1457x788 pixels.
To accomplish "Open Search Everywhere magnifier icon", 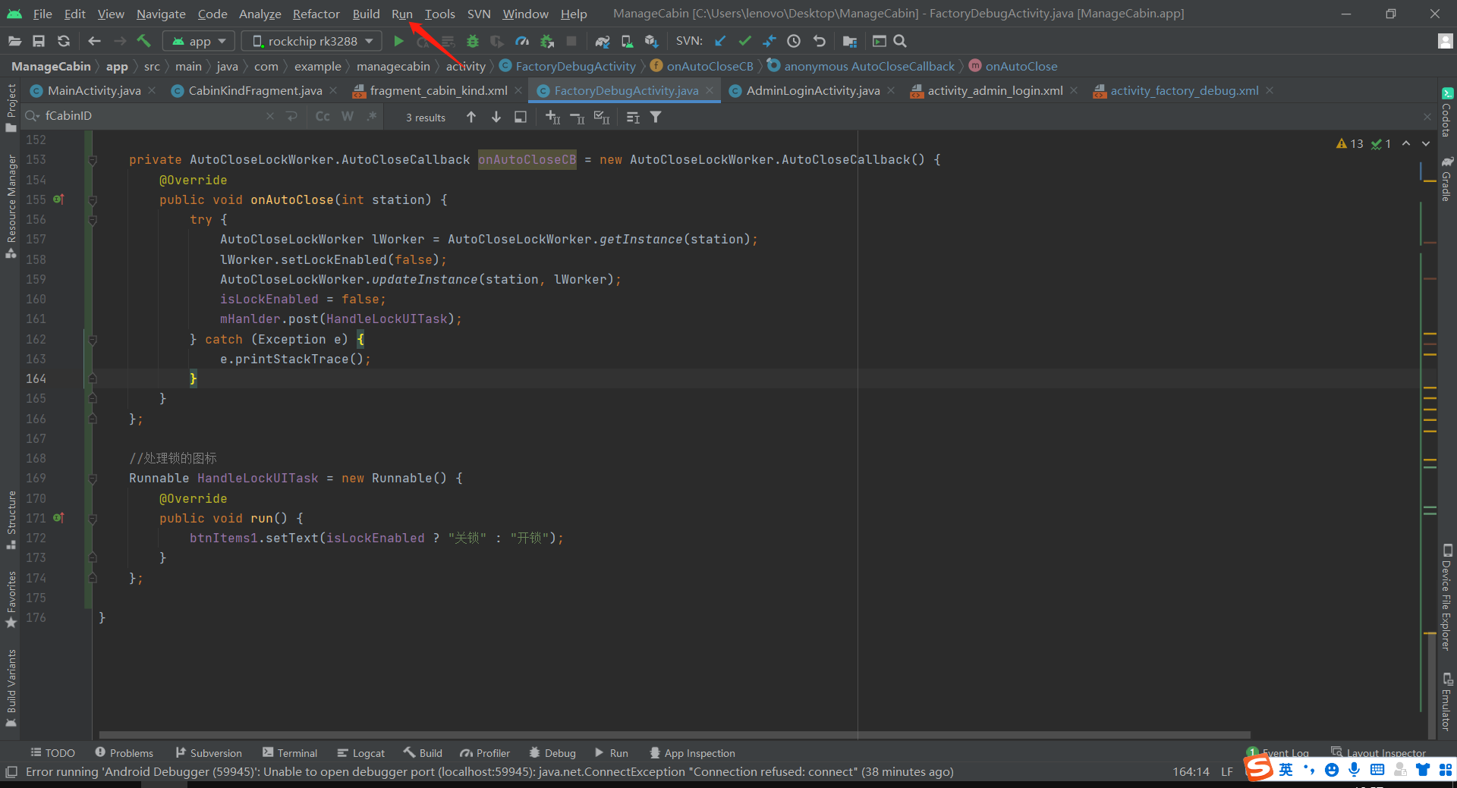I will 900,41.
